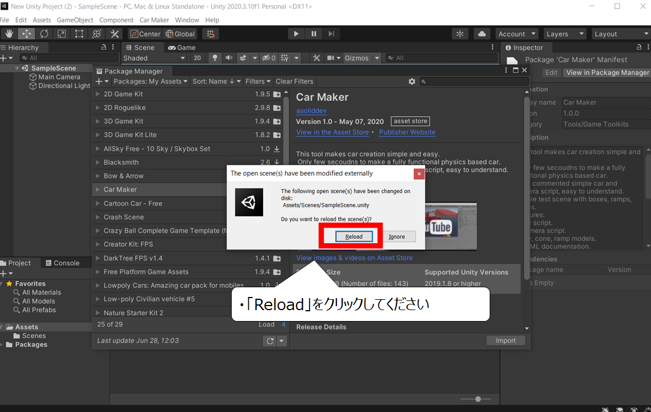Select the Scale tool

[x=61, y=34]
